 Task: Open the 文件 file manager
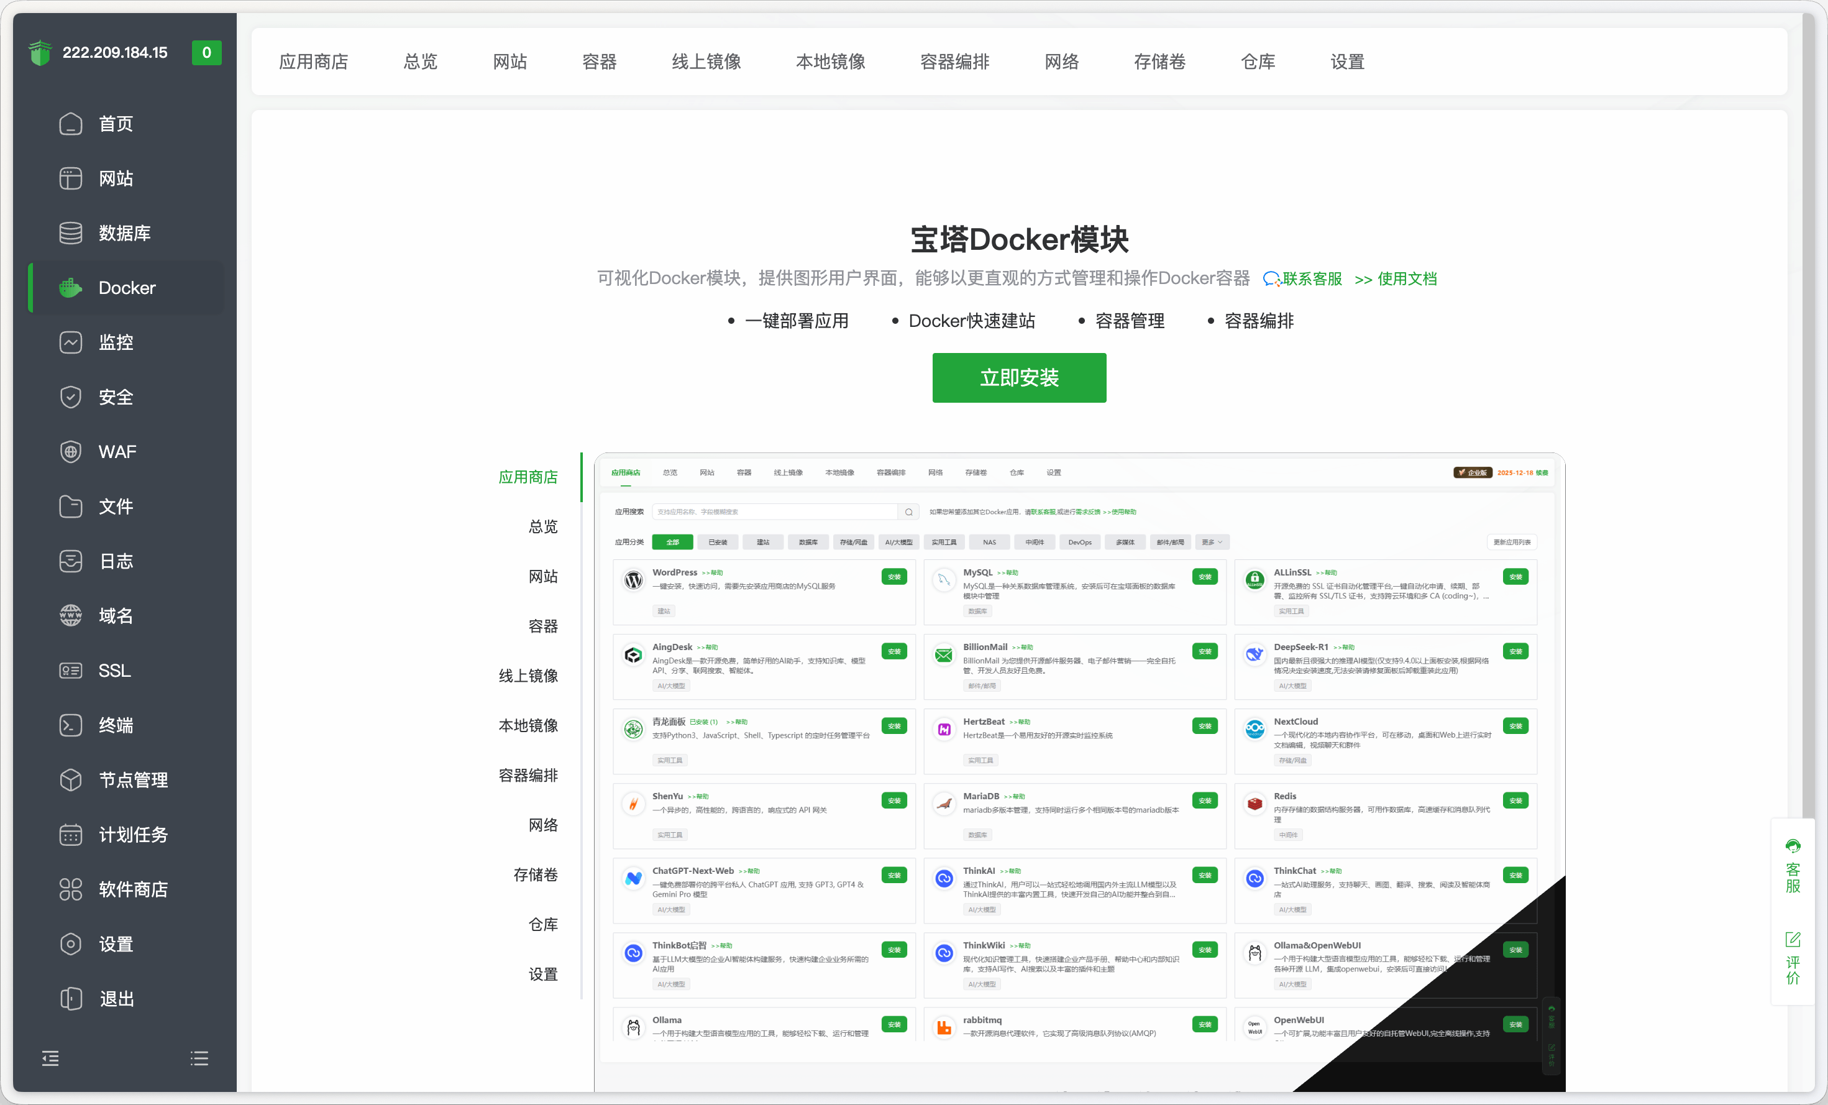point(116,506)
